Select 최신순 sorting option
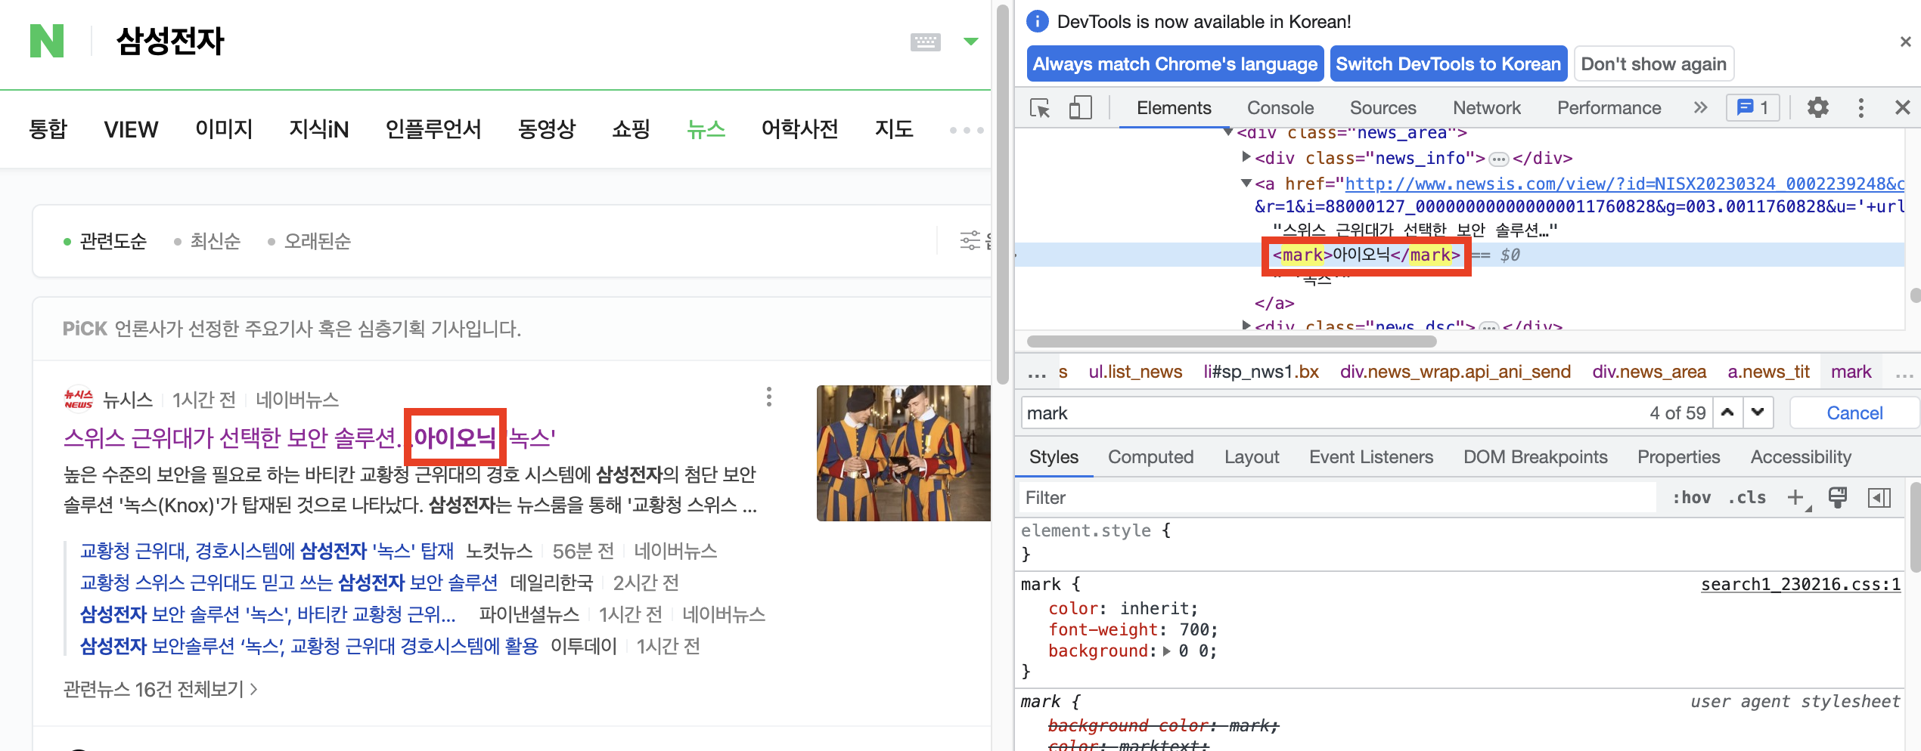1921x751 pixels. point(214,240)
